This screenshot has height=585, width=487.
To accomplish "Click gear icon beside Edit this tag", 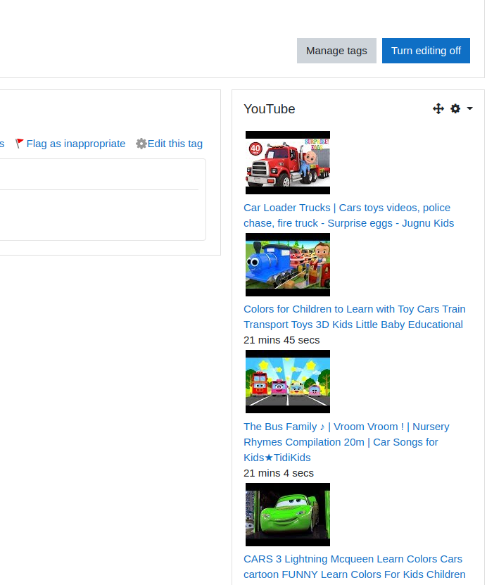I will point(141,144).
